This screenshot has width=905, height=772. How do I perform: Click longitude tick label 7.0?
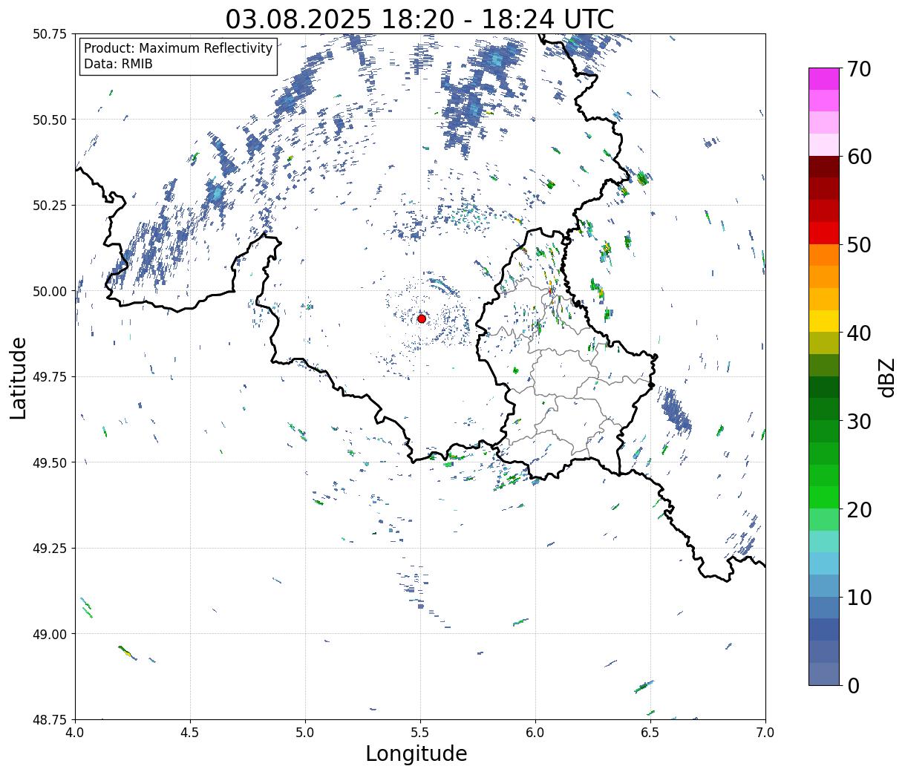(765, 732)
